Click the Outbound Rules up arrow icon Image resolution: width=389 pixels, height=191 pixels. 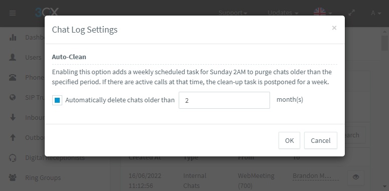(13, 137)
